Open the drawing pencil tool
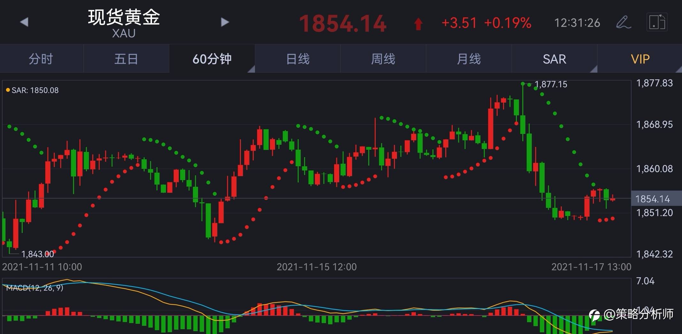 tap(624, 22)
